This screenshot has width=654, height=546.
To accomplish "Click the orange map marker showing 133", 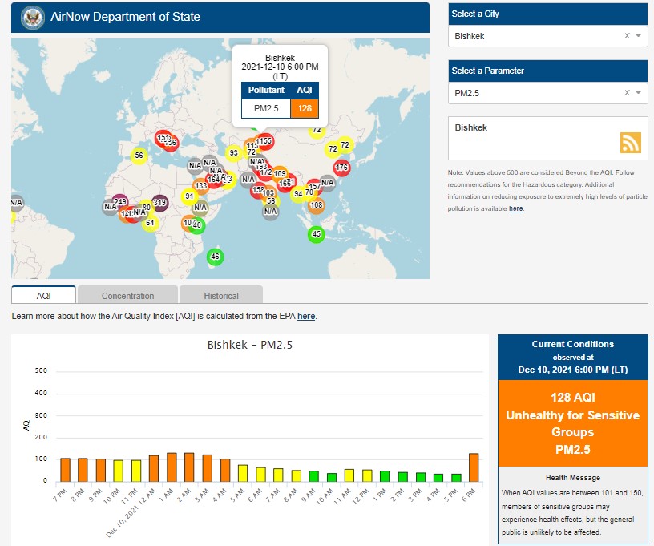I will [x=201, y=186].
